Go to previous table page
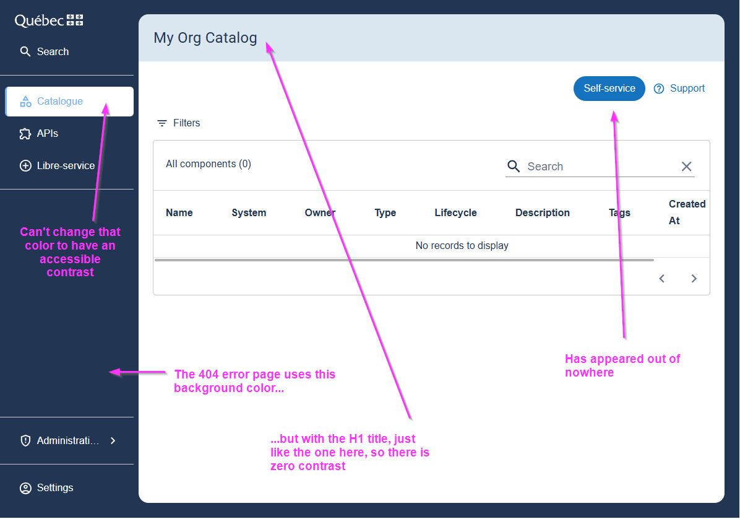The image size is (740, 519). pos(662,279)
